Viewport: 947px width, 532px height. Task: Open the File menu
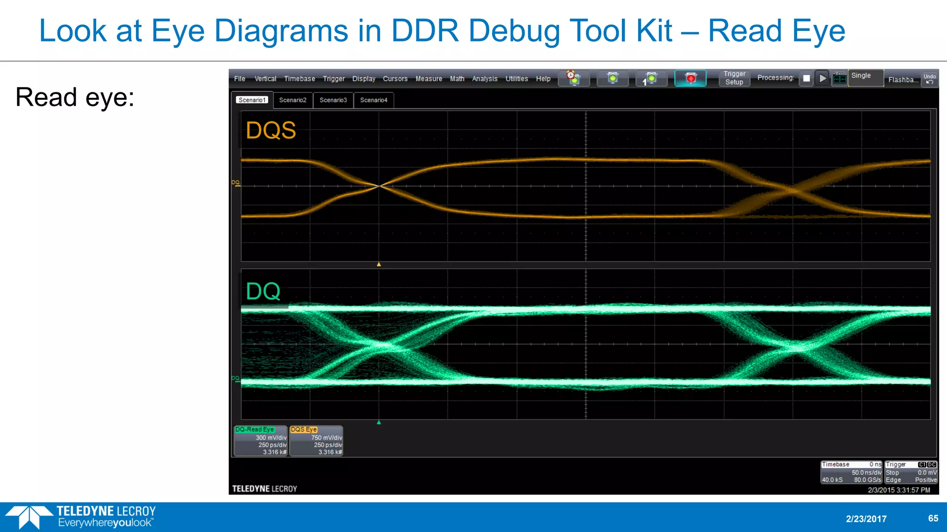(x=240, y=79)
